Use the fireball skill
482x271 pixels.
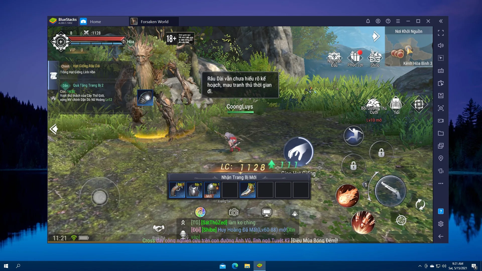click(347, 196)
